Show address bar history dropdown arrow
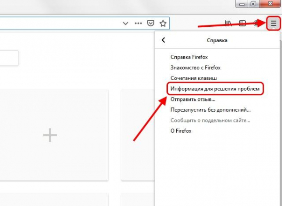Image resolution: width=282 pixels, height=206 pixels. click(x=125, y=23)
